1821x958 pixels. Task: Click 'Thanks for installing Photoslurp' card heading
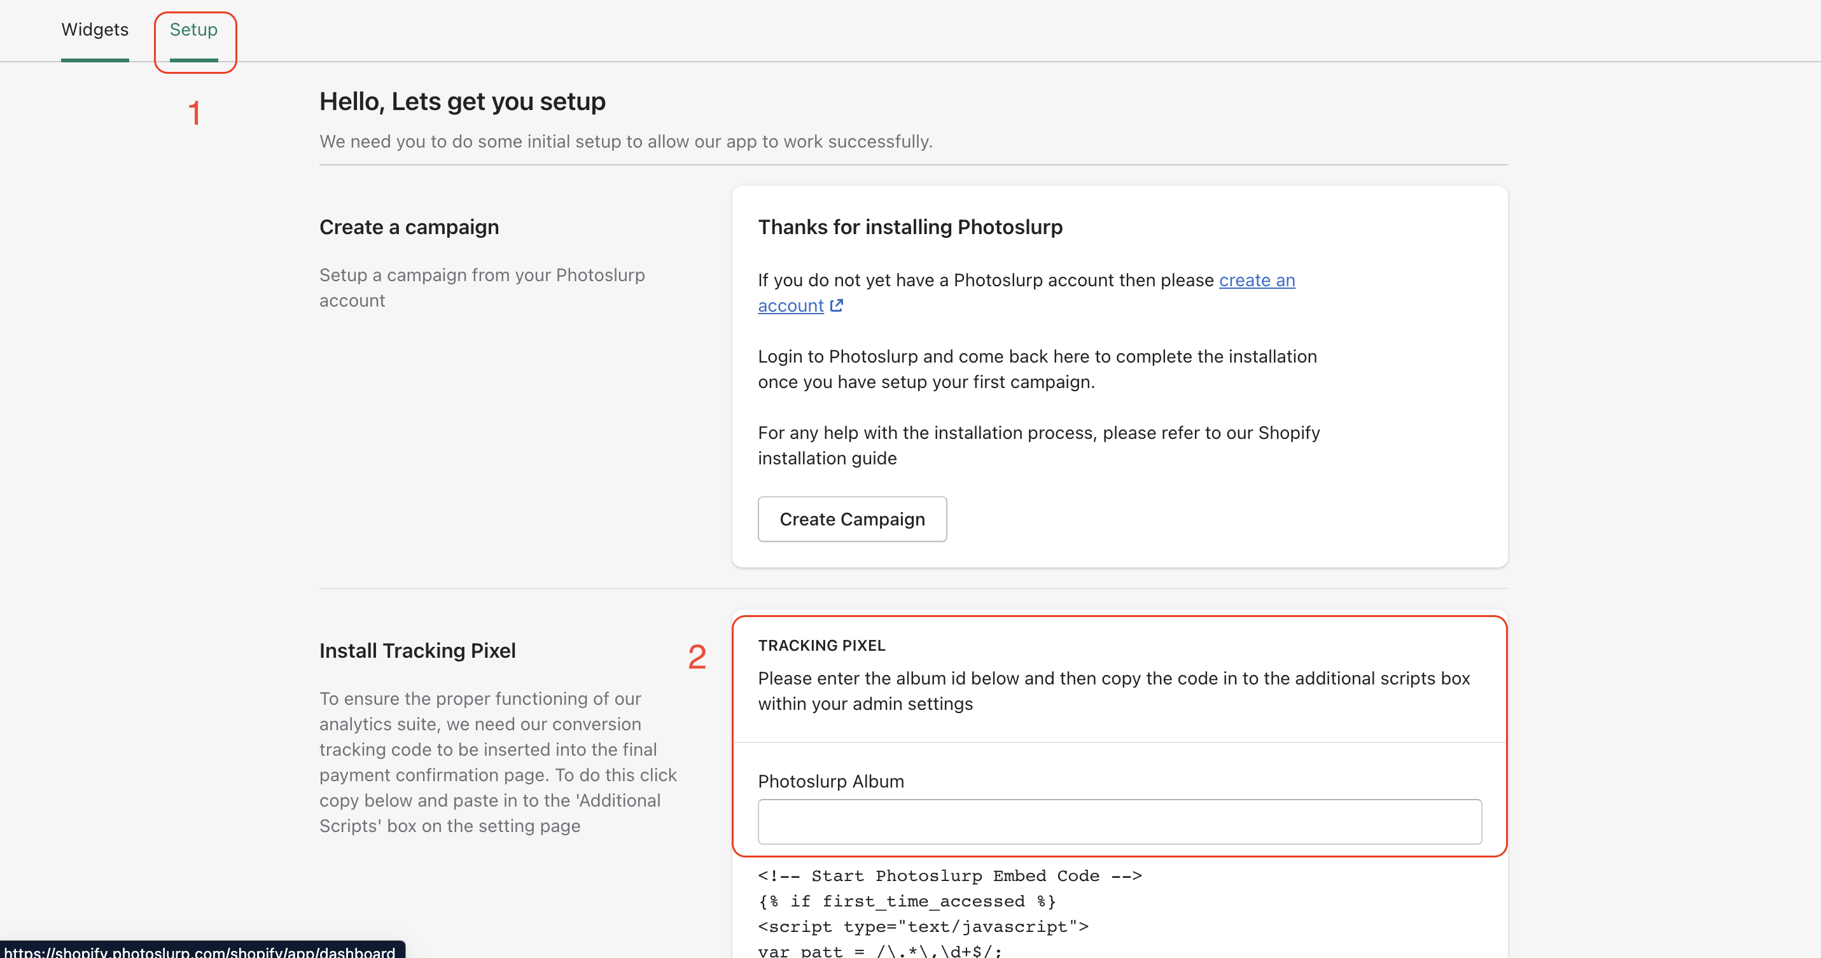pyautogui.click(x=910, y=228)
